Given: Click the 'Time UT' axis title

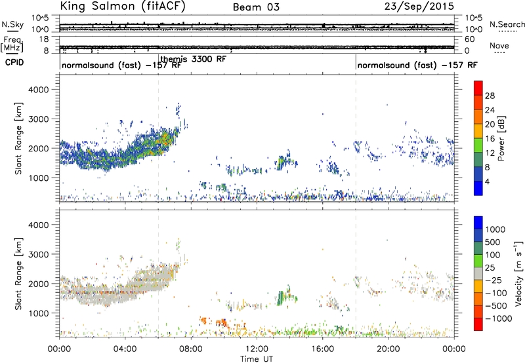Looking at the screenshot, I should point(257,359).
